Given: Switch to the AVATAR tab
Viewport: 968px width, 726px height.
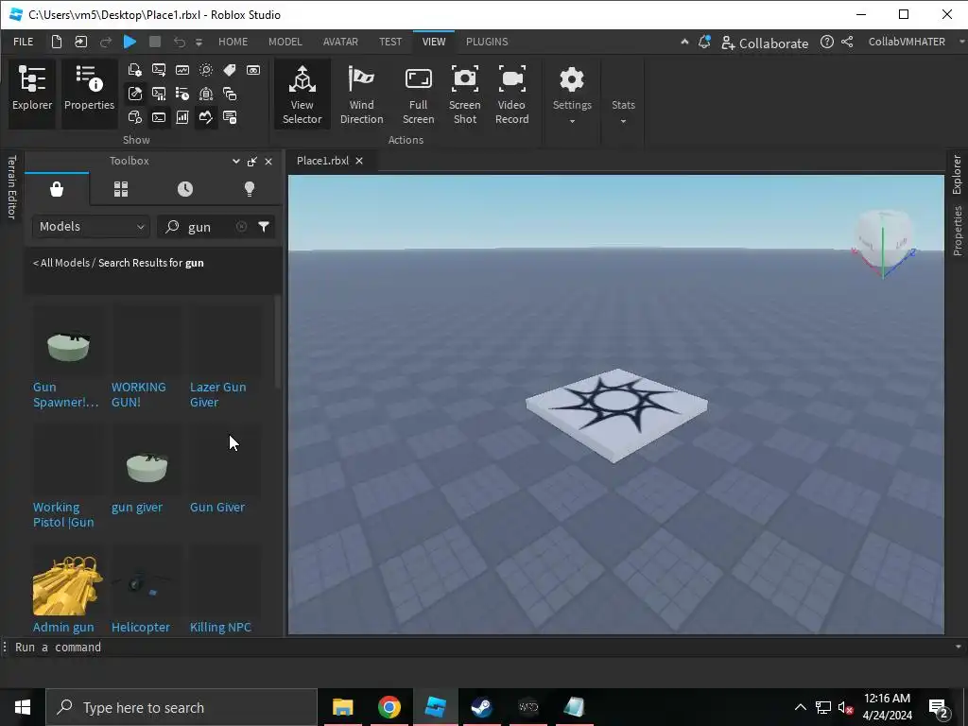Looking at the screenshot, I should click(340, 42).
